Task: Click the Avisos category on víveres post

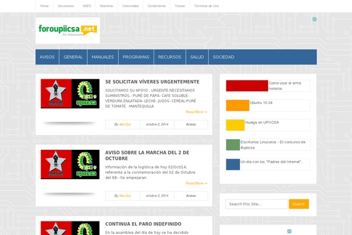Action: click(x=191, y=125)
